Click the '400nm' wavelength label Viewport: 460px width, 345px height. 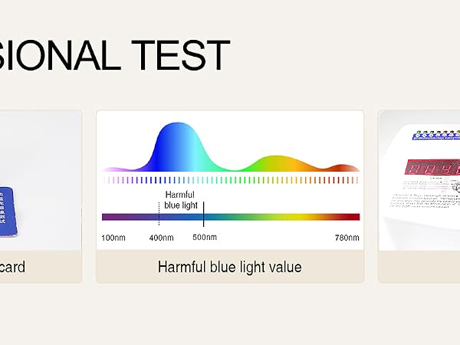pos(161,238)
